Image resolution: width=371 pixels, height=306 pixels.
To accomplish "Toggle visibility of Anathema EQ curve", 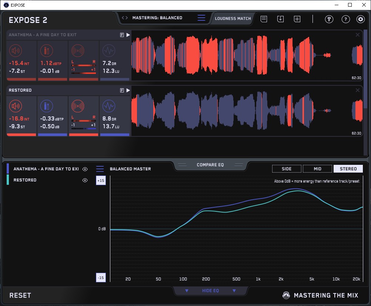I will (85, 169).
